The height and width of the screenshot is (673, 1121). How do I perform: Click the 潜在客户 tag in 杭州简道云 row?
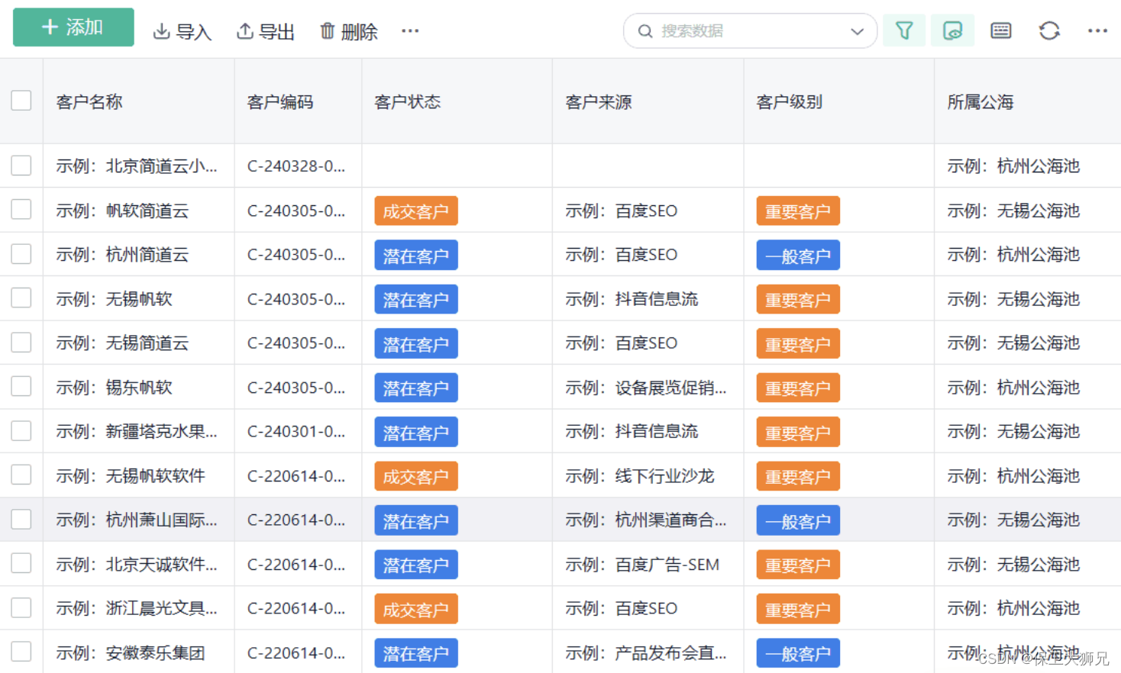click(x=416, y=256)
